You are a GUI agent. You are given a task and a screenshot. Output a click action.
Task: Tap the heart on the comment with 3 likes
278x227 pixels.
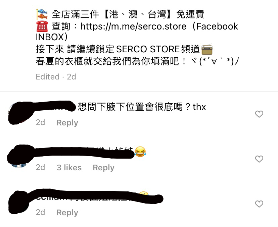259,159
